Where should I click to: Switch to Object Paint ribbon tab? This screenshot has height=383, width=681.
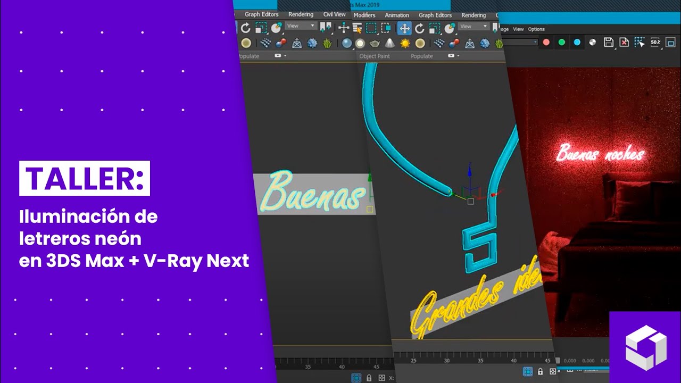tap(375, 56)
